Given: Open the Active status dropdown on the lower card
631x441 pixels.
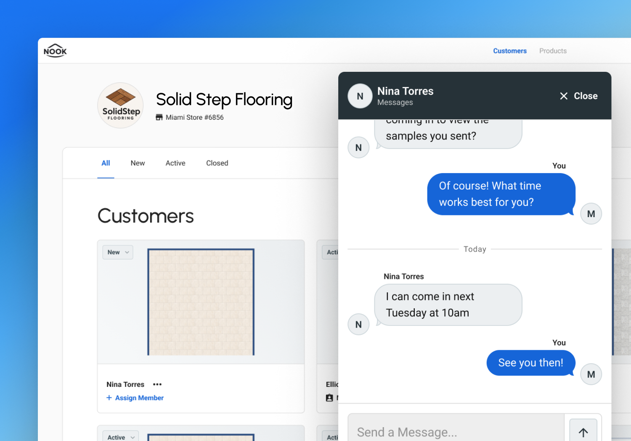Looking at the screenshot, I should tap(121, 436).
